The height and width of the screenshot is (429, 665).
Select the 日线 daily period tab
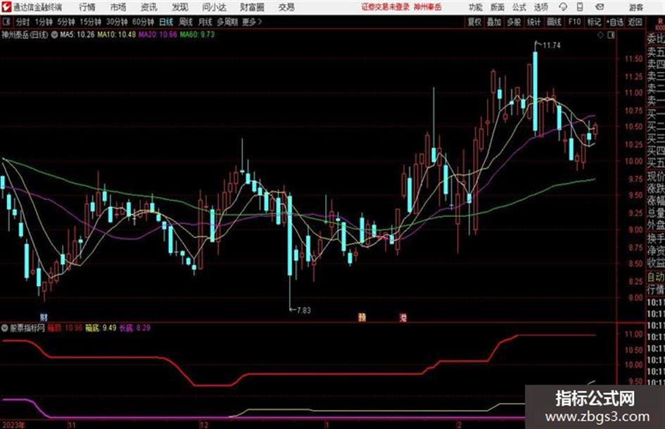(166, 22)
